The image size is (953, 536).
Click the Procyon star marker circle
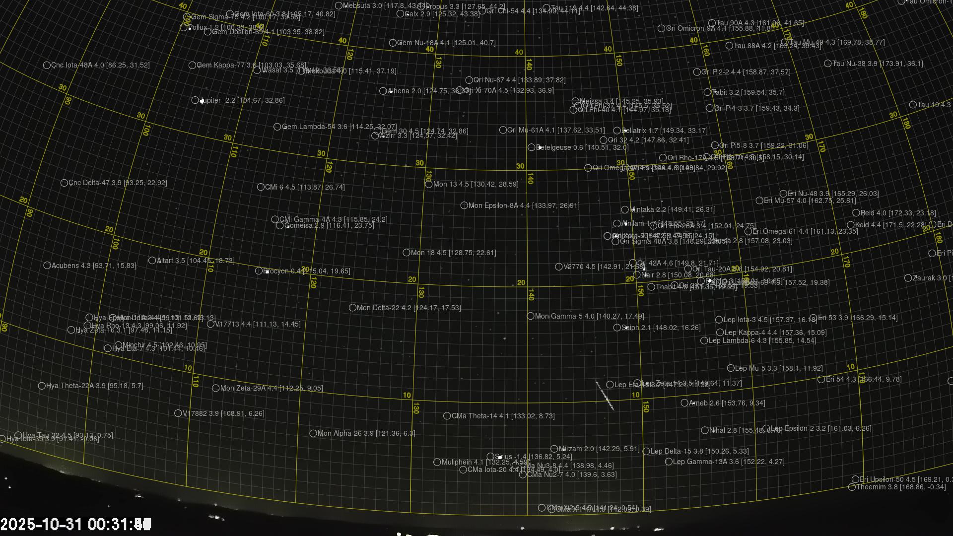(259, 271)
